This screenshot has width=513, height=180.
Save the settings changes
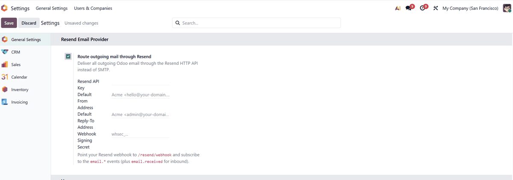point(9,23)
